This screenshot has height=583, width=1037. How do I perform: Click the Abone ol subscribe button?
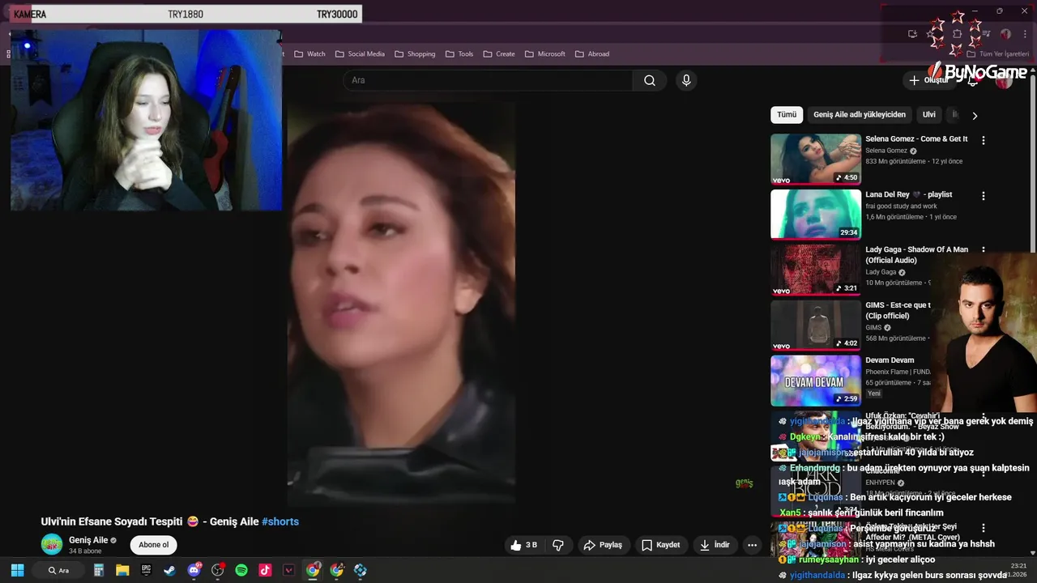coord(153,545)
